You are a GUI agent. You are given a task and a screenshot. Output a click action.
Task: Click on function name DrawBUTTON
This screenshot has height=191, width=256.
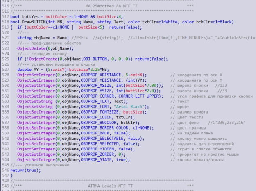click(34, 22)
